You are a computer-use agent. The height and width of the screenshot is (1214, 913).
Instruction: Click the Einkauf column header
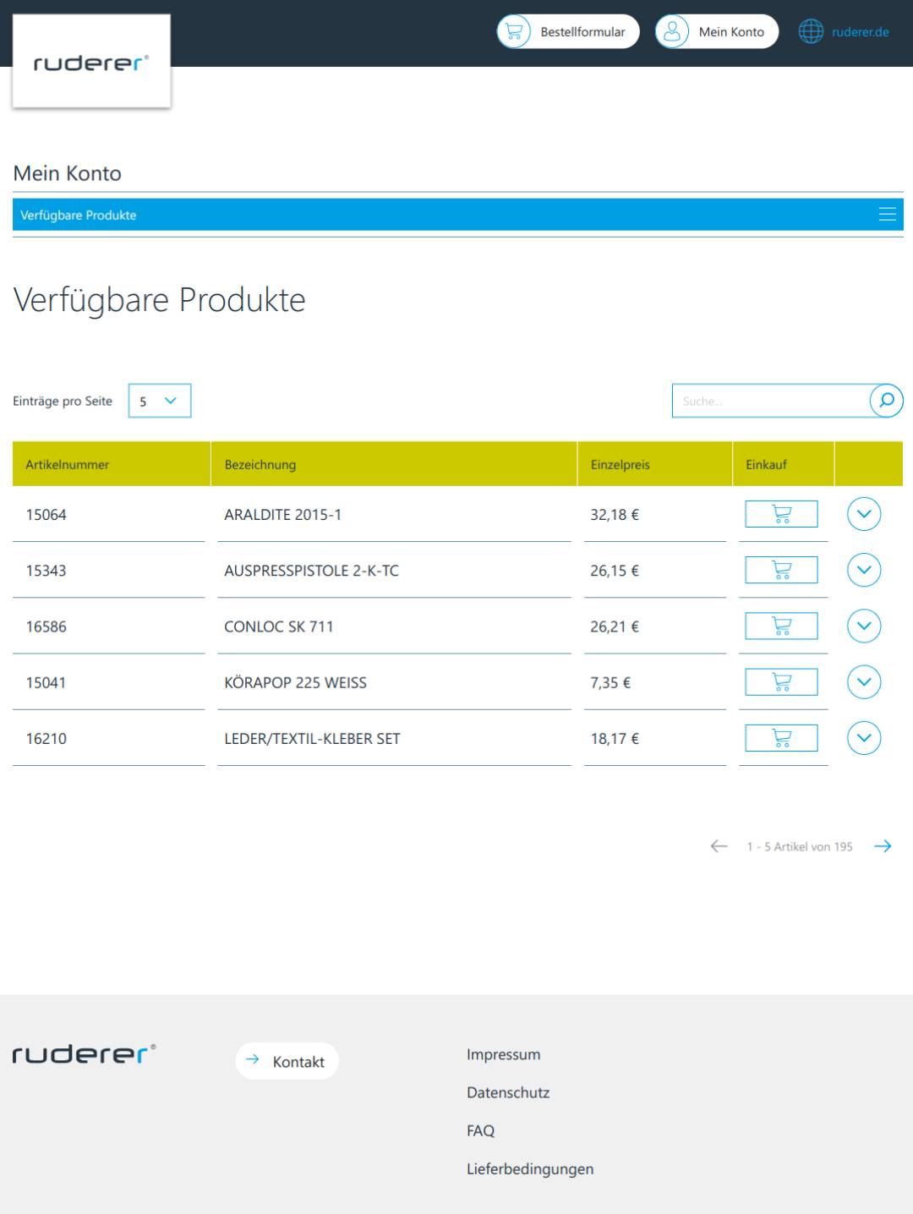(x=783, y=464)
